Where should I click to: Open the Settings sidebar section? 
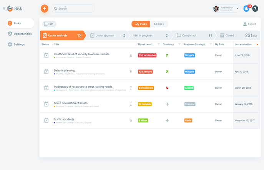pos(16,45)
